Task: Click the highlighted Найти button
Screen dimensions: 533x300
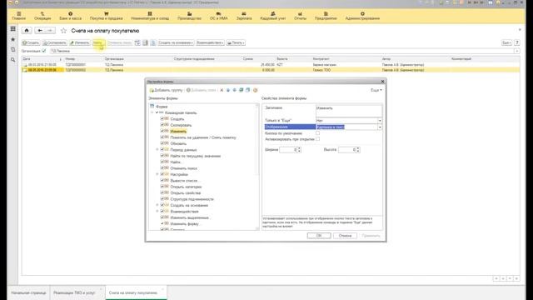Action: [97, 42]
